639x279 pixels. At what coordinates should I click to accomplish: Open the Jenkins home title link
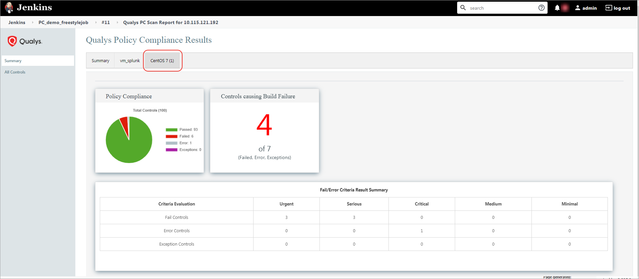[34, 7]
